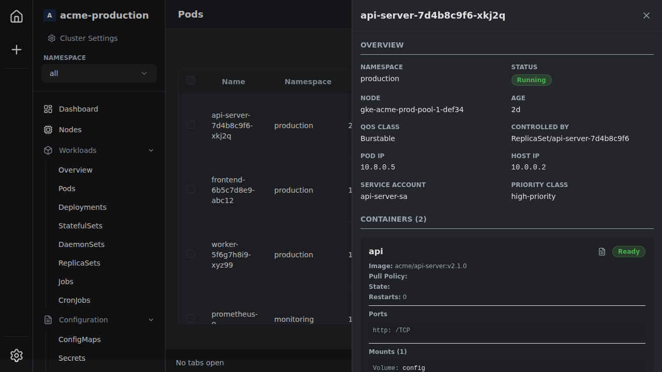662x372 pixels.
Task: Click the Namespace column header
Action: tap(308, 82)
